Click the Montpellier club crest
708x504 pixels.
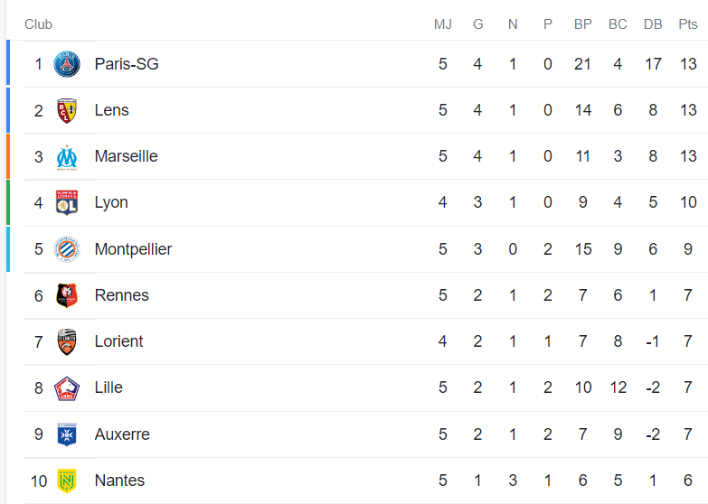click(67, 249)
